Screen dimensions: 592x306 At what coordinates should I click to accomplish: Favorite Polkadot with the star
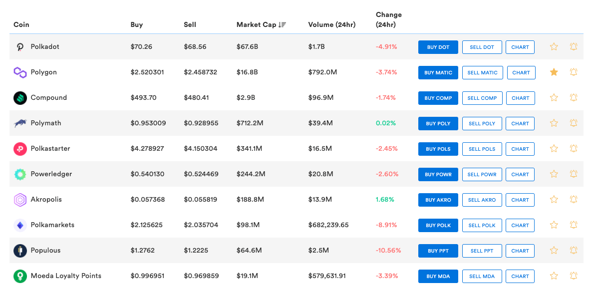(x=554, y=46)
